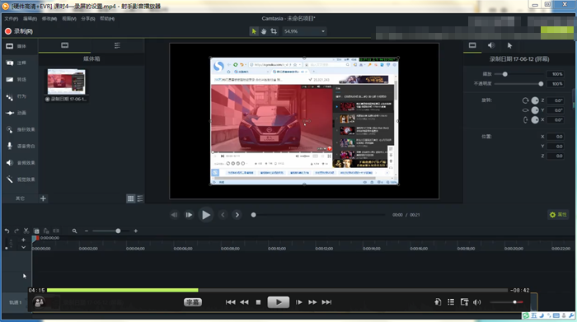Click the Y rotation dial
Screen dimensions: 577x322
tap(535, 110)
